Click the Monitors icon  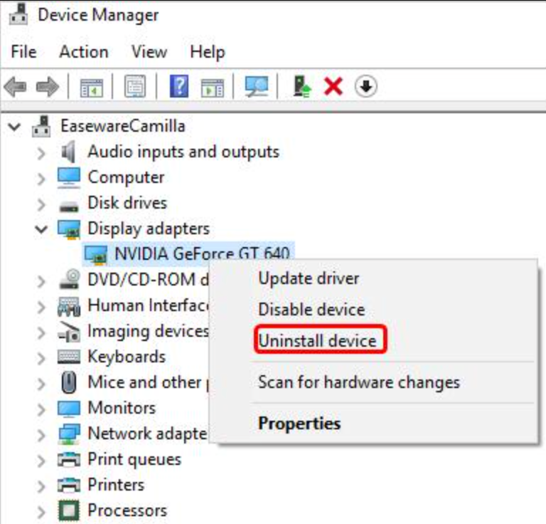coord(68,409)
